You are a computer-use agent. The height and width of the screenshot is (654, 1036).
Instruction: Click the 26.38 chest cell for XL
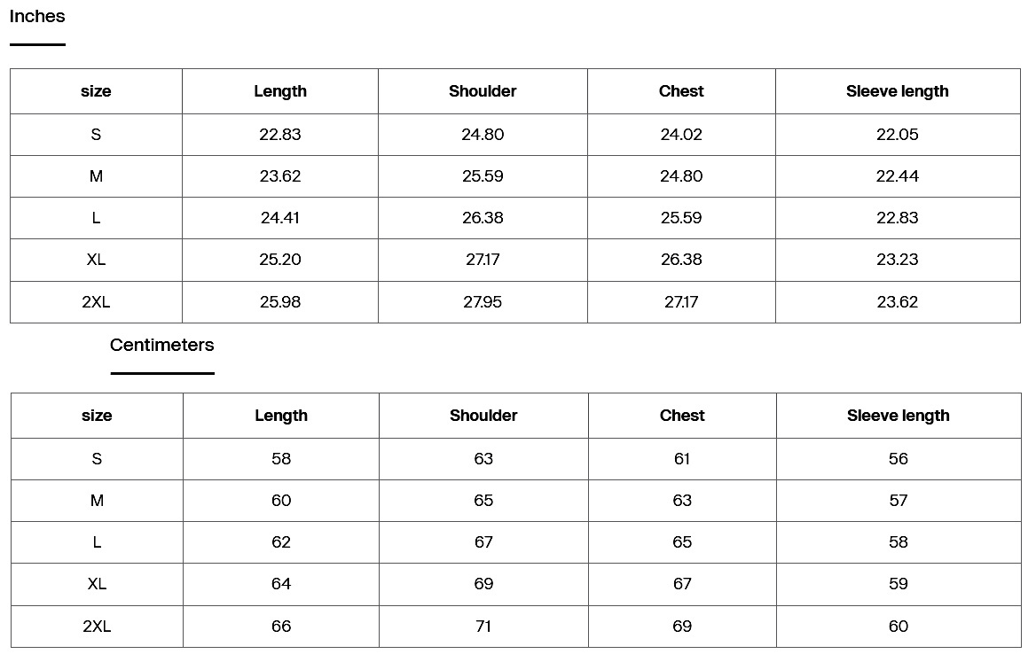click(681, 260)
